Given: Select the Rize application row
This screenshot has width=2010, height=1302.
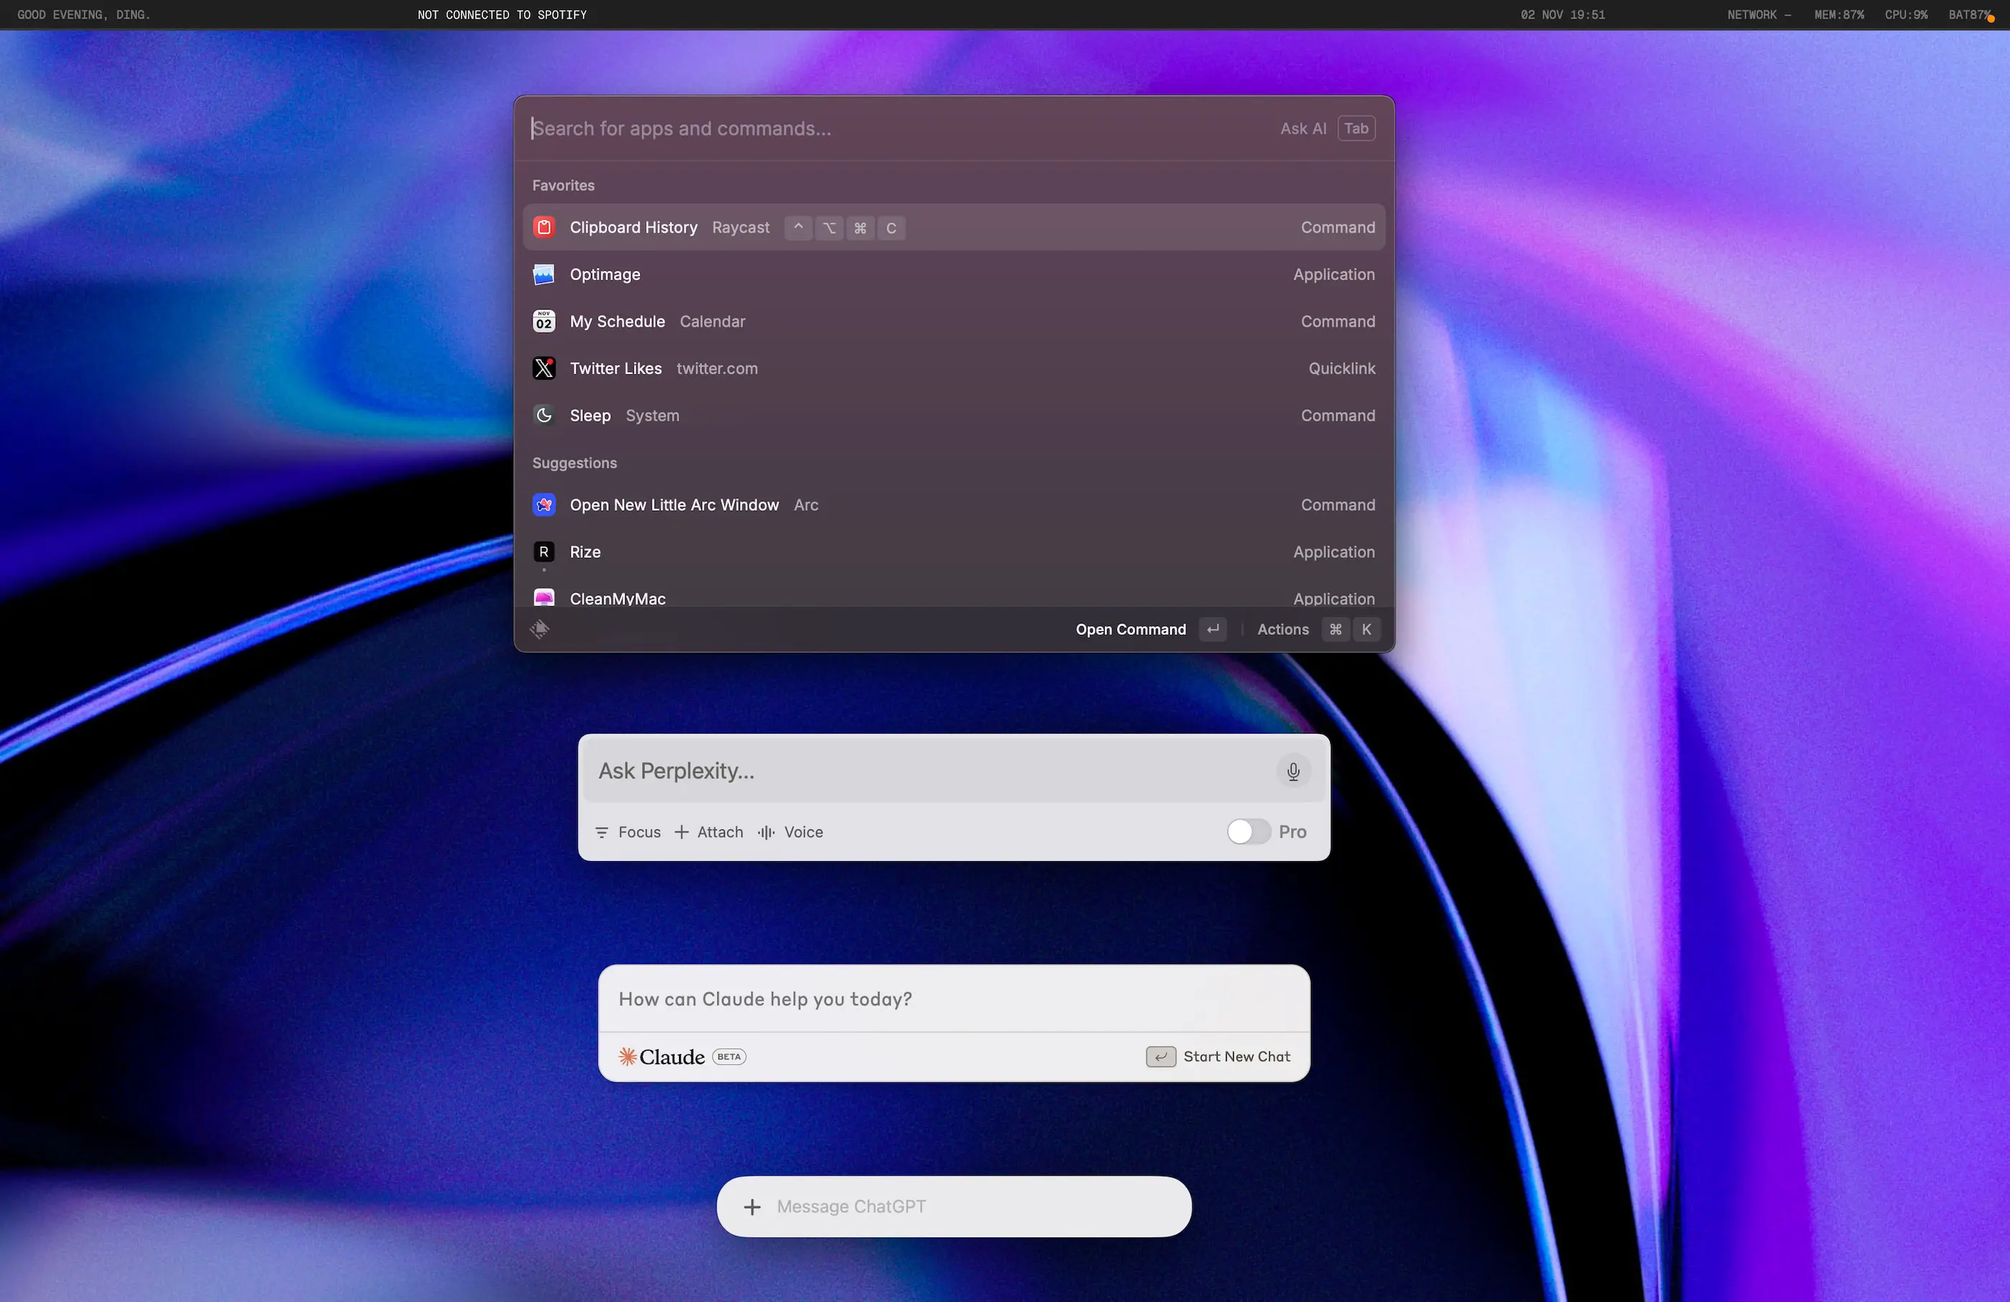Looking at the screenshot, I should [953, 552].
